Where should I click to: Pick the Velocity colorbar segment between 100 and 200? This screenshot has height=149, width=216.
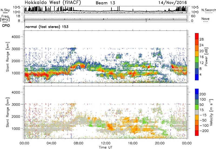(197, 97)
